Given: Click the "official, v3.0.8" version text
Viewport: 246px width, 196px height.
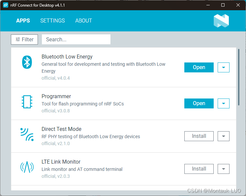Looking at the screenshot, I should point(56,111).
